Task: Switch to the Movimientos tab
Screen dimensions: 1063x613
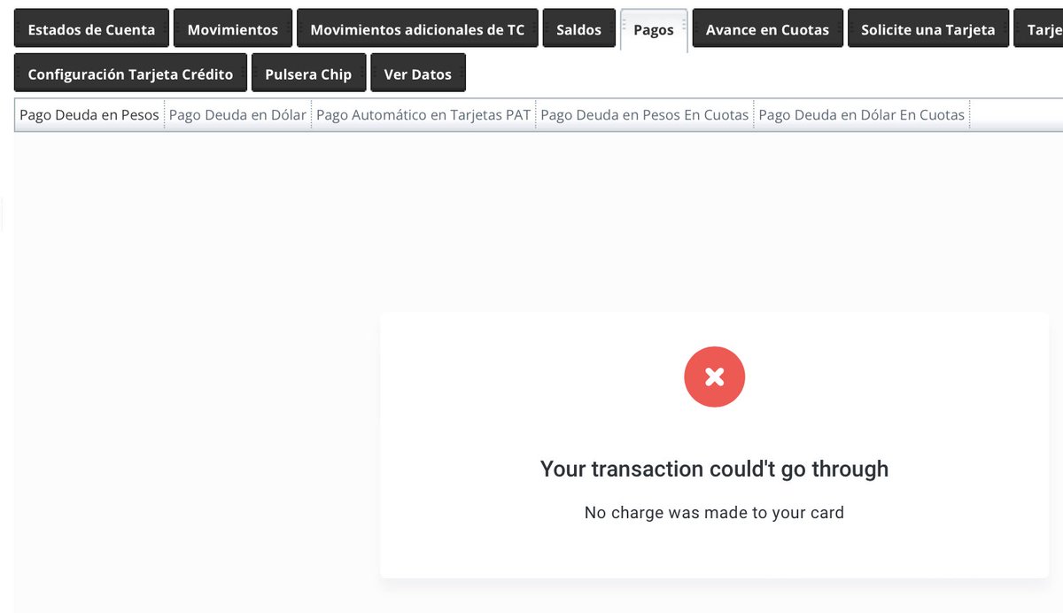Action: pos(233,28)
